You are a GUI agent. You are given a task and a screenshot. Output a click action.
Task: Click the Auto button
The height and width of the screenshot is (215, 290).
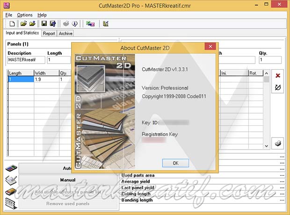tap(45, 168)
